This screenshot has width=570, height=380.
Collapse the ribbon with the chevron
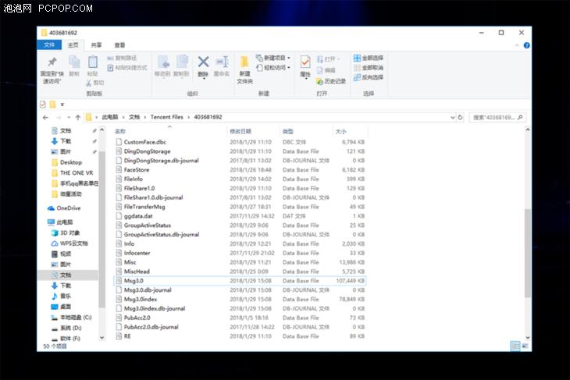517,45
